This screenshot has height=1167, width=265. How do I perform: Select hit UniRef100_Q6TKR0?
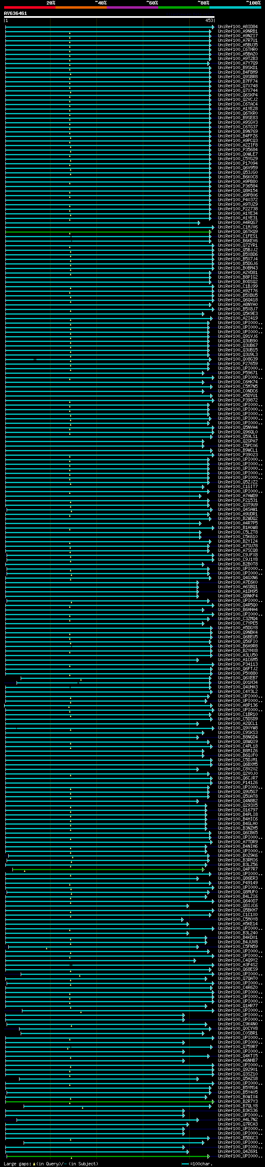pos(238,113)
